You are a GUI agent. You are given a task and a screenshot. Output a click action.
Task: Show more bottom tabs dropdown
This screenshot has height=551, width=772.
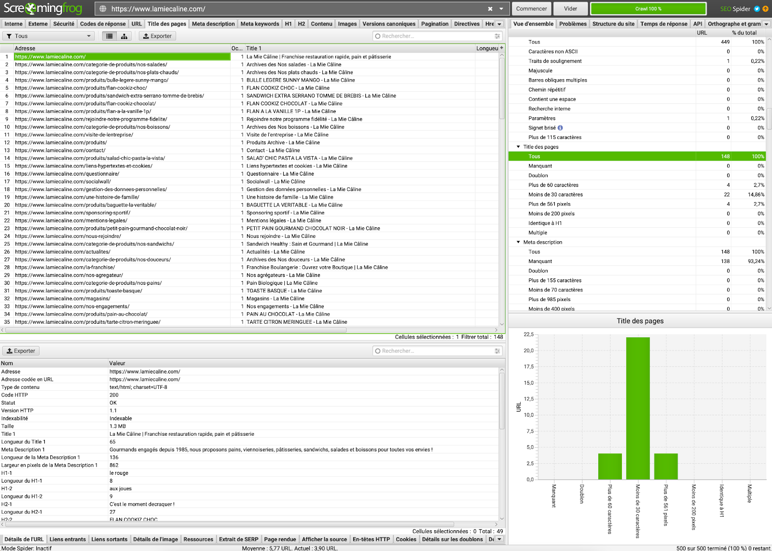[x=499, y=539]
